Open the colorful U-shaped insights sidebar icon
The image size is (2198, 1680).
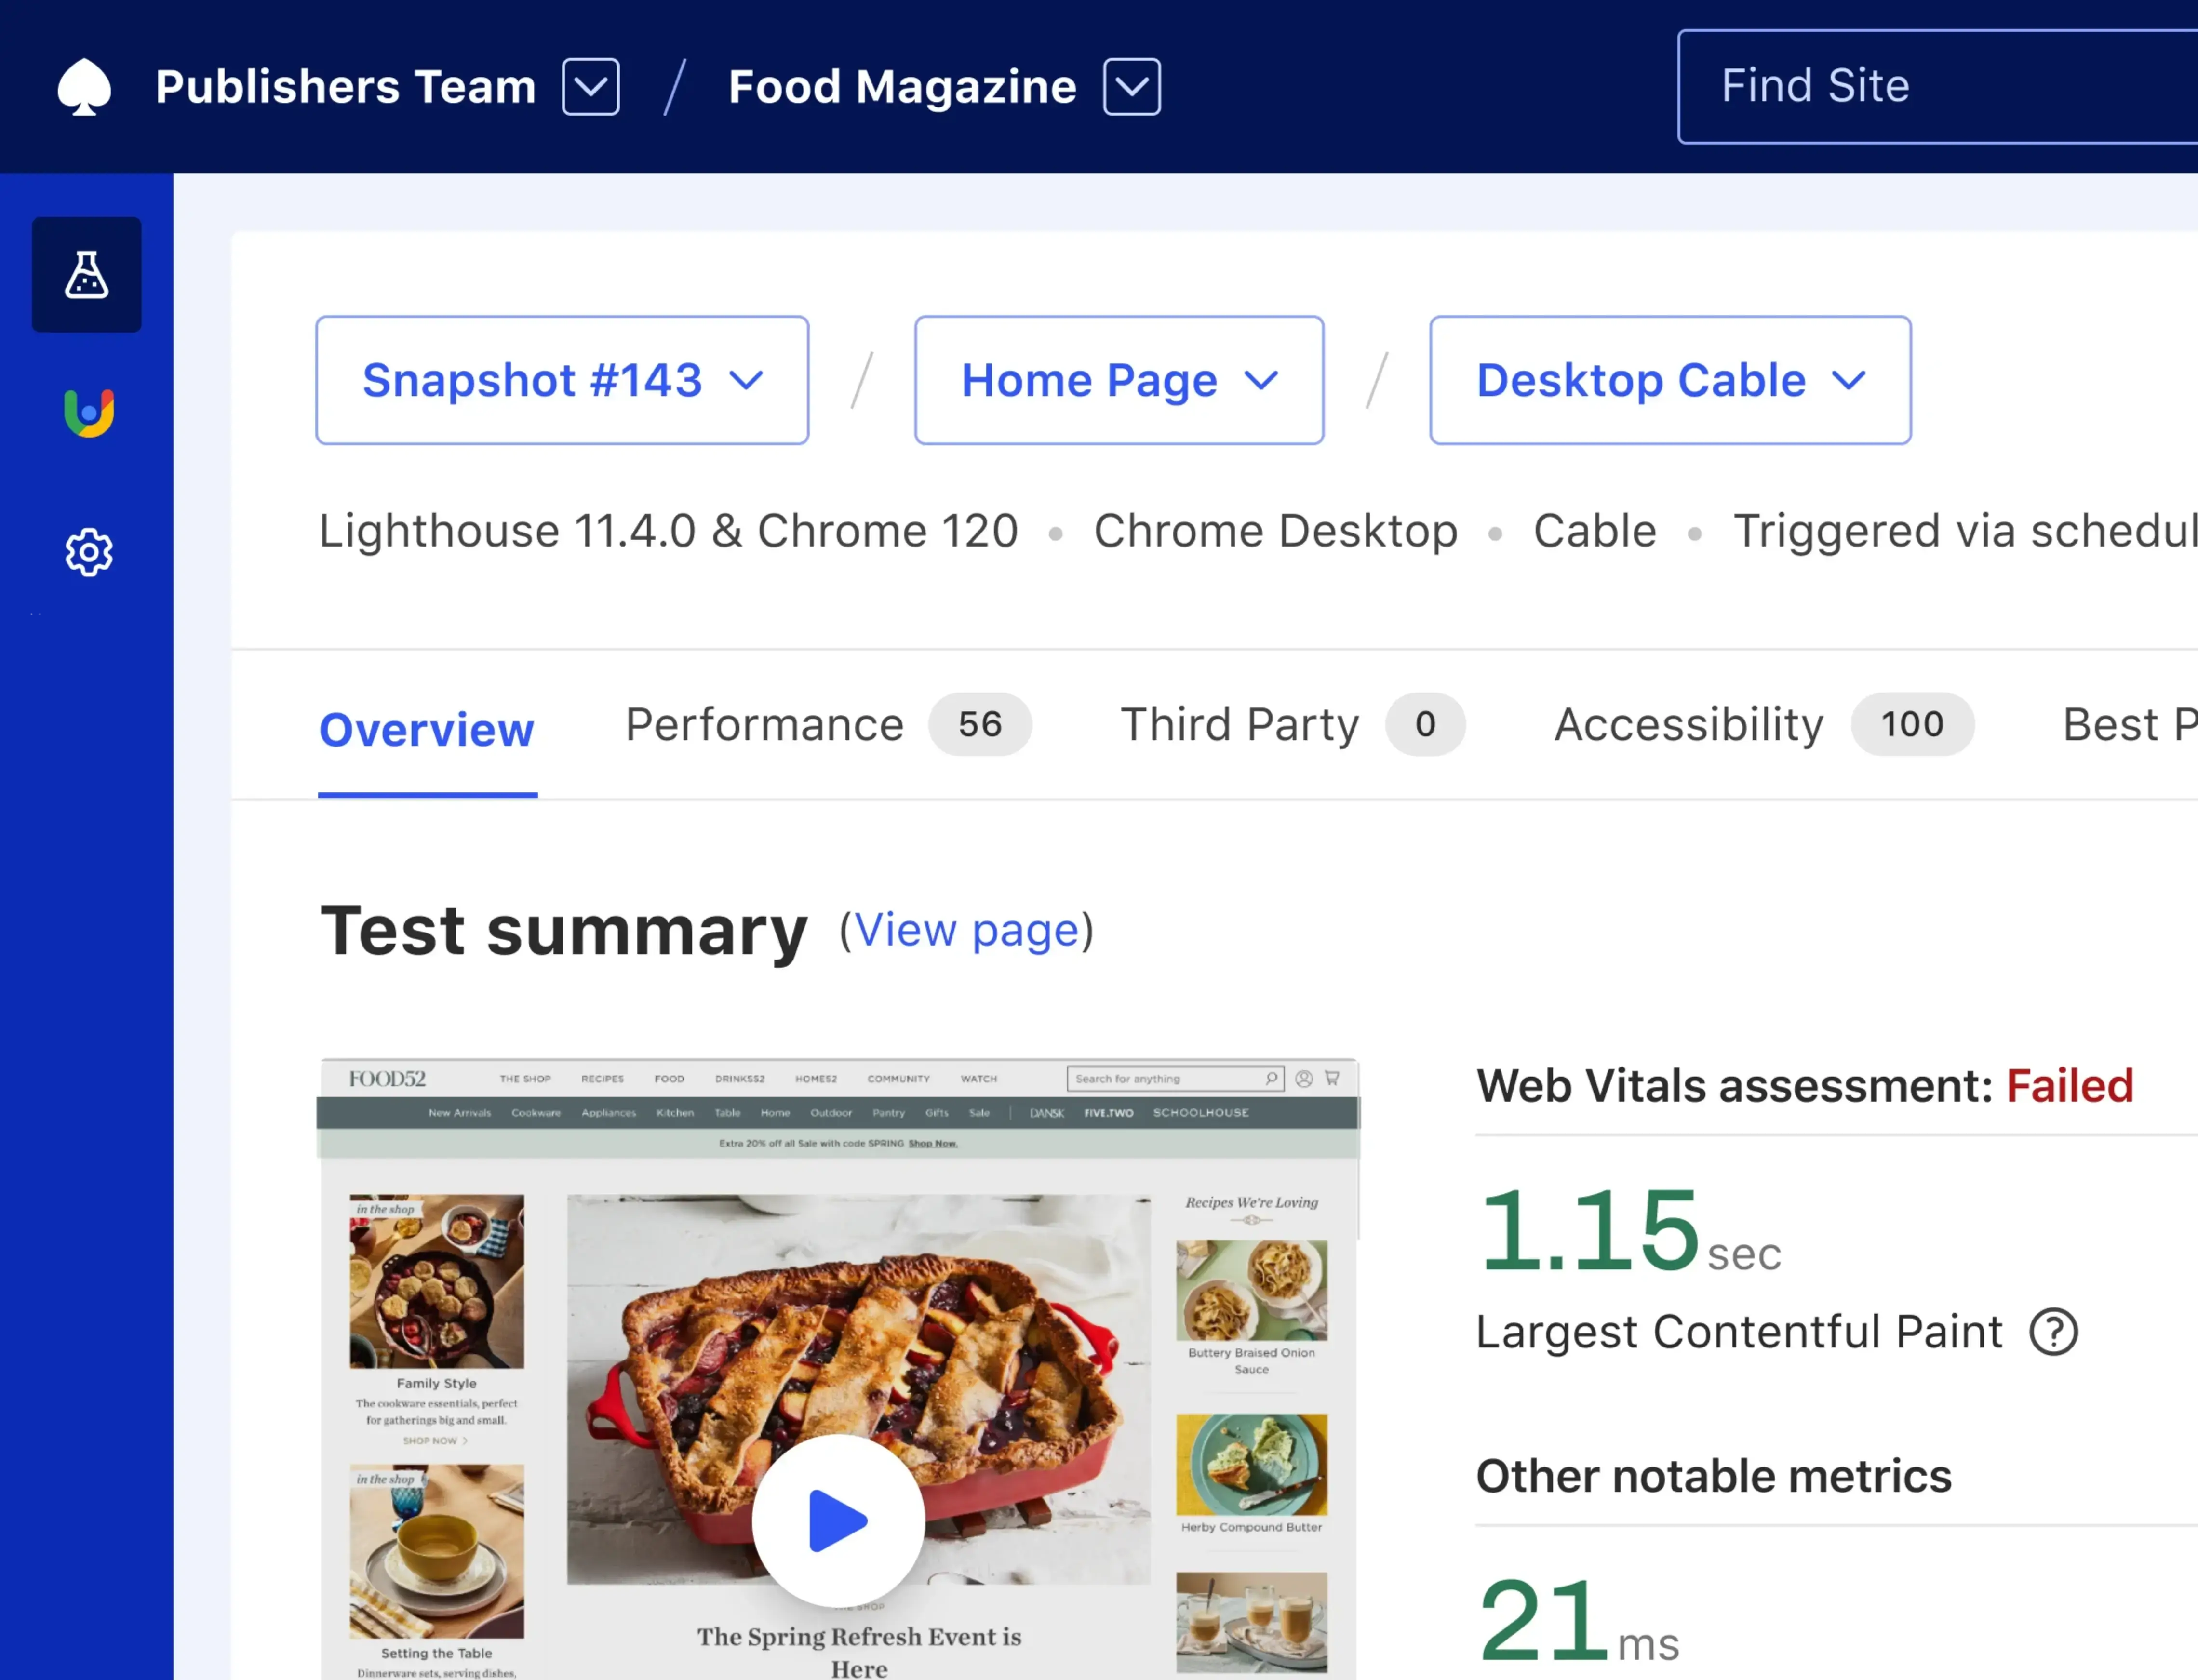point(89,413)
